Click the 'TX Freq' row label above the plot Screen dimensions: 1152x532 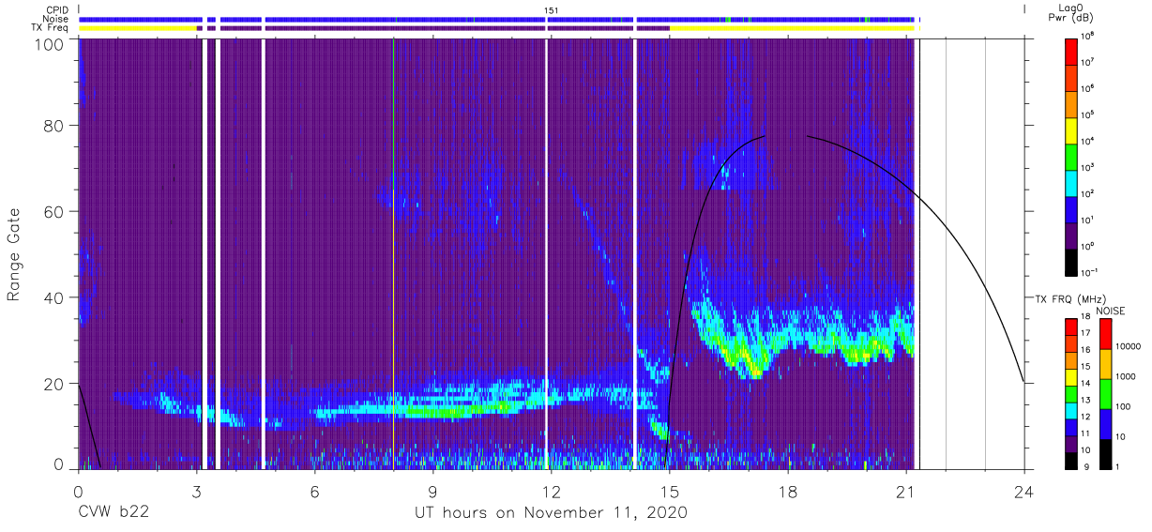click(x=49, y=28)
